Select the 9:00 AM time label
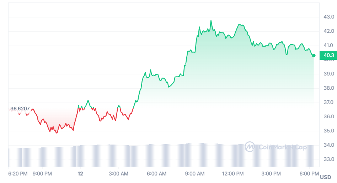 click(195, 173)
